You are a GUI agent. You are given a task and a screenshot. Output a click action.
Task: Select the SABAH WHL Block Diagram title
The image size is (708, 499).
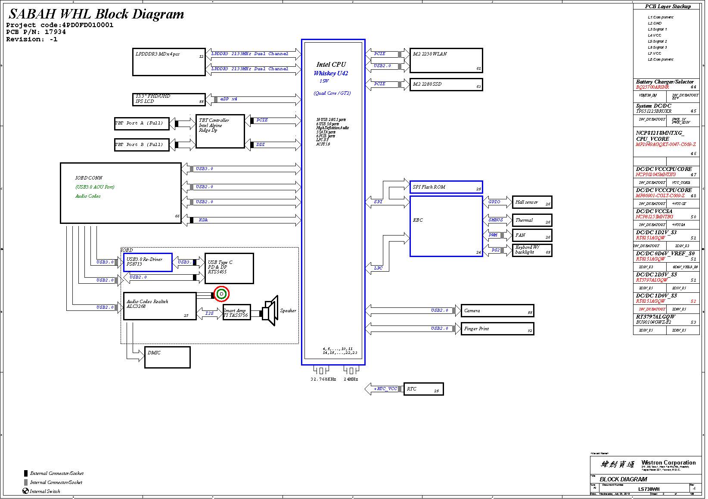coord(96,14)
